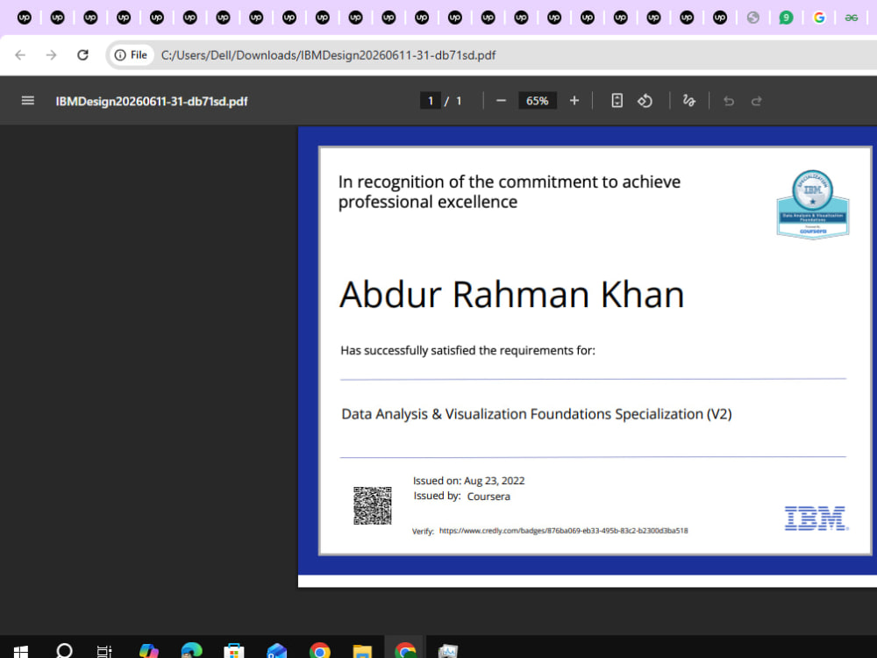
Task: Zoom out of the PDF
Action: (501, 101)
